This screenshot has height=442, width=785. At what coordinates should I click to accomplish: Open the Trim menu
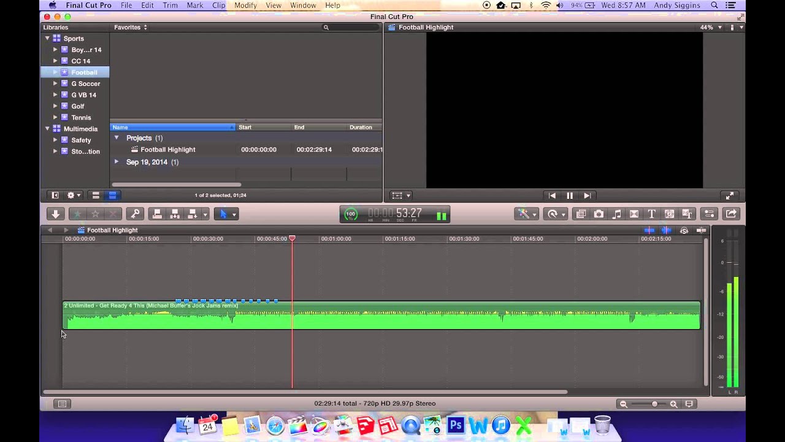[170, 5]
